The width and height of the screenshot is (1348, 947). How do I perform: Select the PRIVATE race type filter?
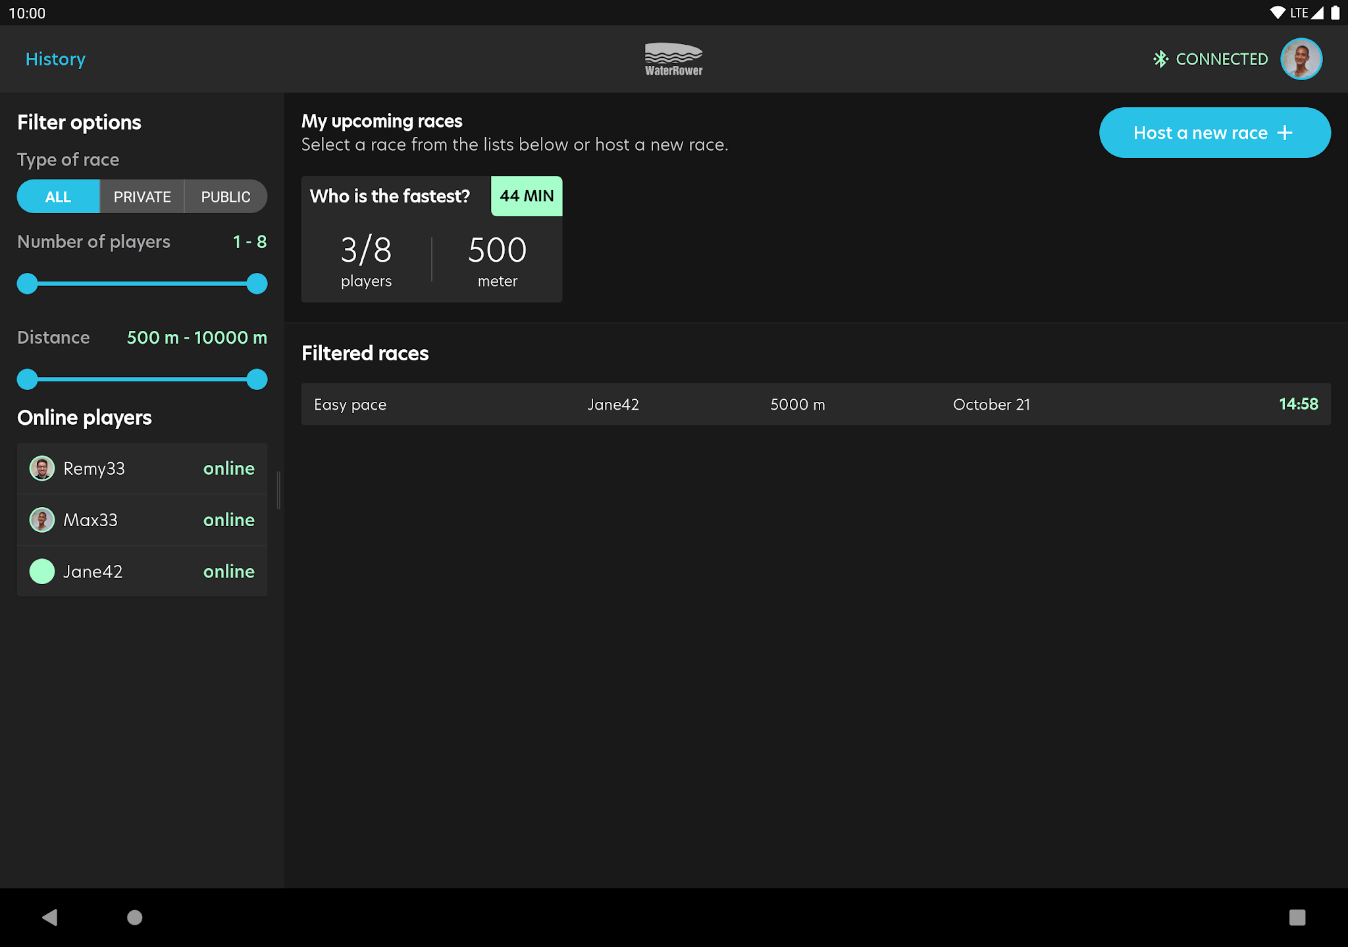[x=142, y=197]
